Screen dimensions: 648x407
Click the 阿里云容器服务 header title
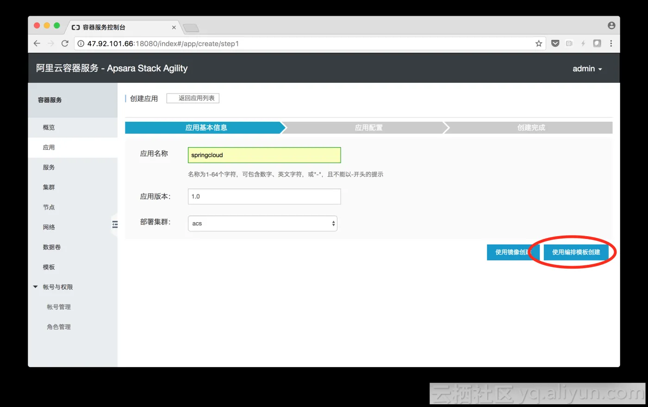(x=112, y=68)
